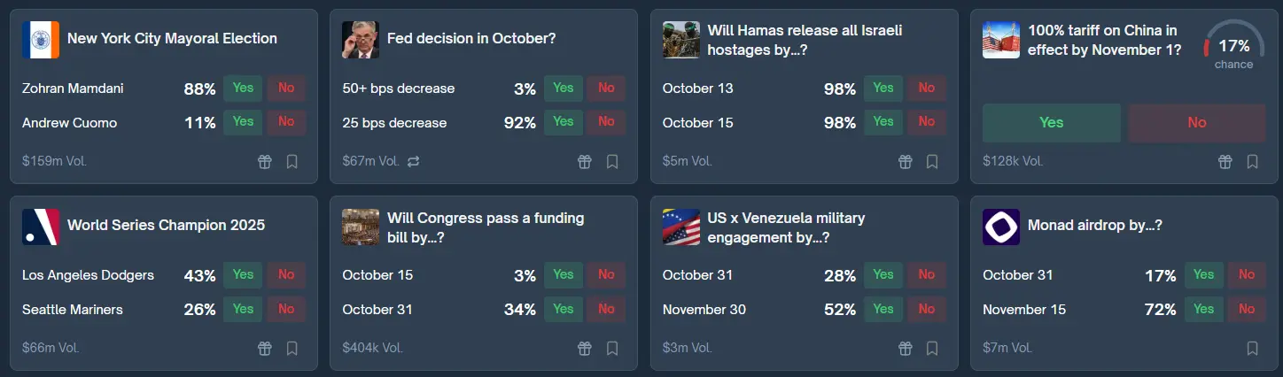The image size is (1283, 377).
Task: Select No for Los Angeles Dodgers
Action: coord(286,275)
